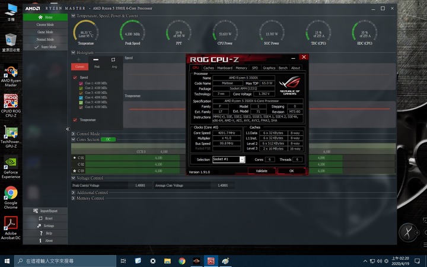427x267 pixels.
Task: Switch to ROG CPU-Z via taskbar icon
Action: click(211, 261)
